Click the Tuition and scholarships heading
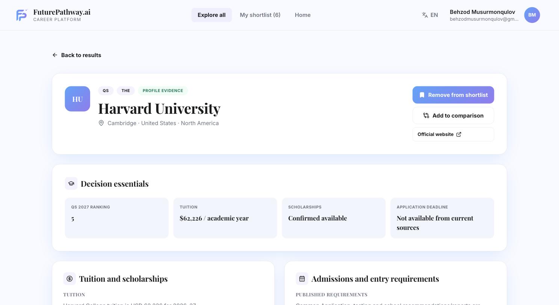 click(123, 279)
